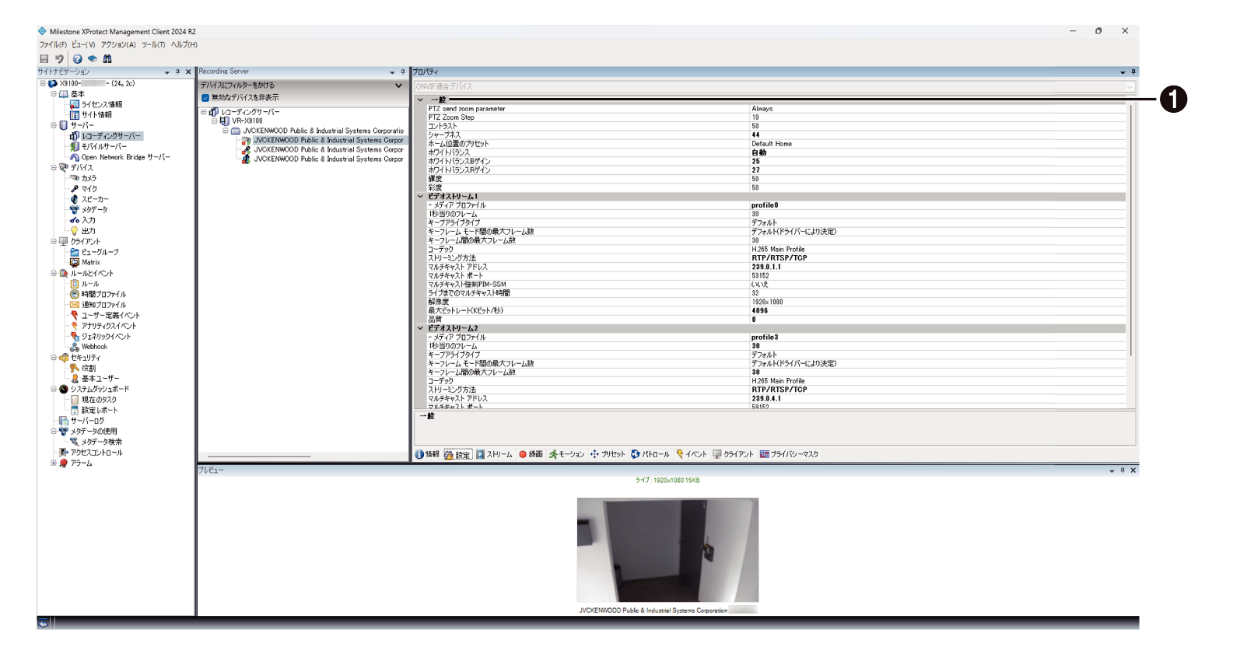Expand the デバイスにフィルターをかける filter section

pyautogui.click(x=398, y=86)
